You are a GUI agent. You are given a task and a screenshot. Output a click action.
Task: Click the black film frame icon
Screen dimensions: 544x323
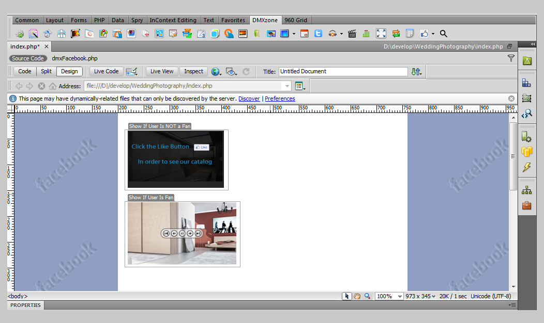[x=75, y=34]
